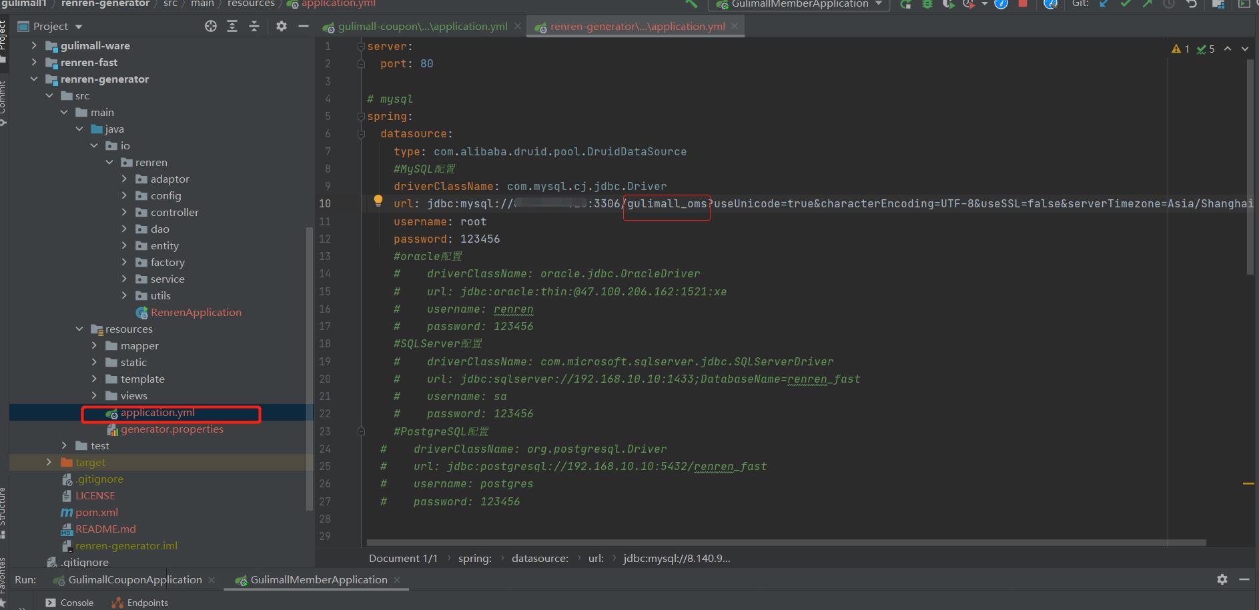Open RenrenApplication class file
1259x610 pixels.
195,312
